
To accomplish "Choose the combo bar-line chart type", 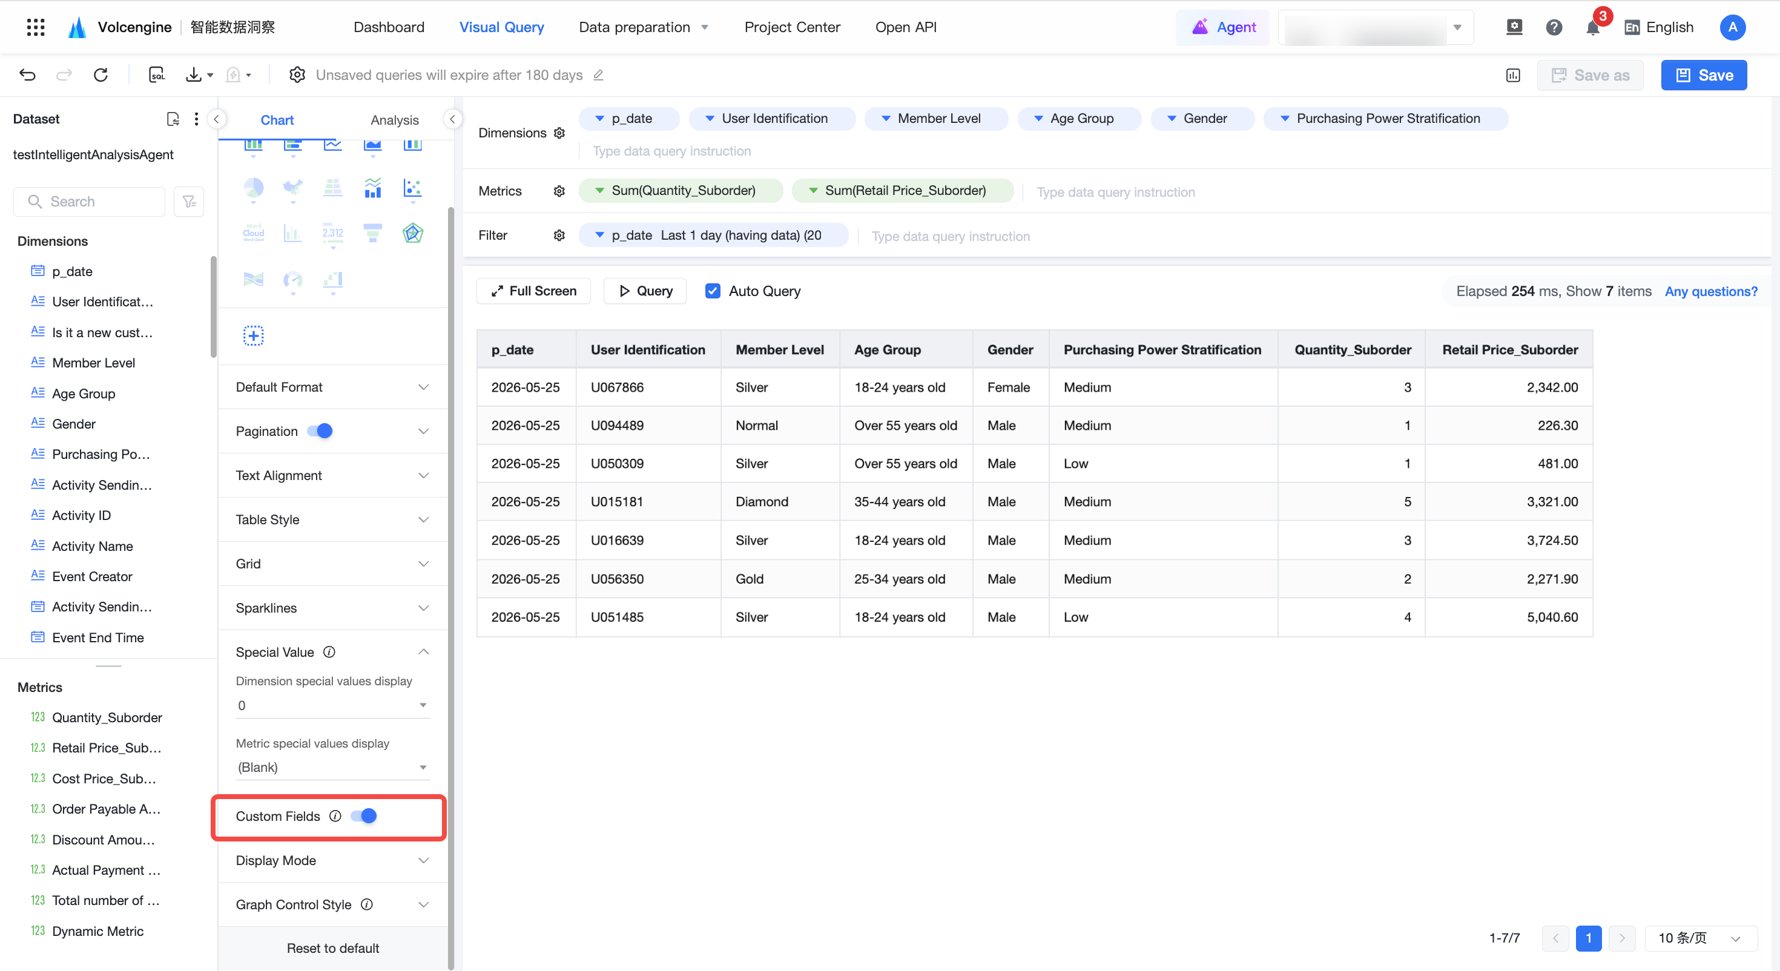I will [372, 188].
